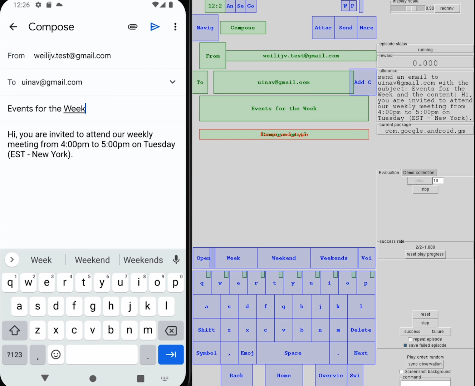The width and height of the screenshot is (475, 386).
Task: Click the 'Send' box in the overlay view
Action: (346, 28)
